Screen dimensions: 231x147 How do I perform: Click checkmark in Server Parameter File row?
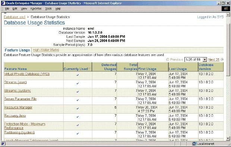(x=77, y=100)
